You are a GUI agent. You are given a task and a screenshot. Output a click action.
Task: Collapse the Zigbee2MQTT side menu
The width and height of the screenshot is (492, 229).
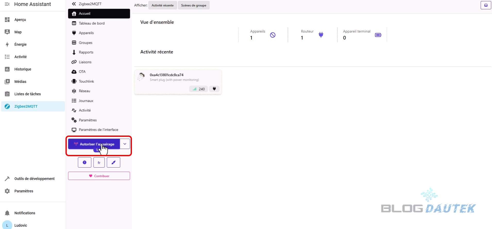pyautogui.click(x=74, y=4)
